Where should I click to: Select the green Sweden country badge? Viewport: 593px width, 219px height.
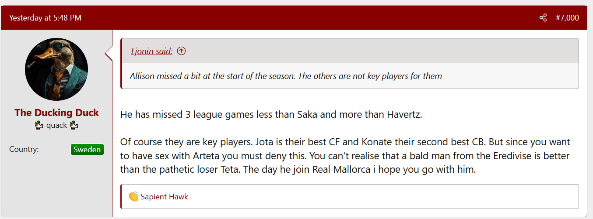coord(87,150)
